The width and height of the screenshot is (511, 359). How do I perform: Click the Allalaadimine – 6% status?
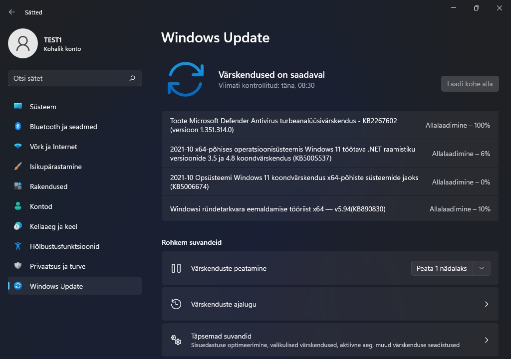coord(461,154)
